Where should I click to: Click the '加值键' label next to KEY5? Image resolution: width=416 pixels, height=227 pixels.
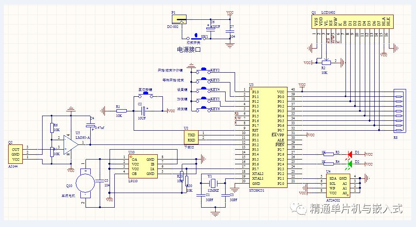[182, 99]
